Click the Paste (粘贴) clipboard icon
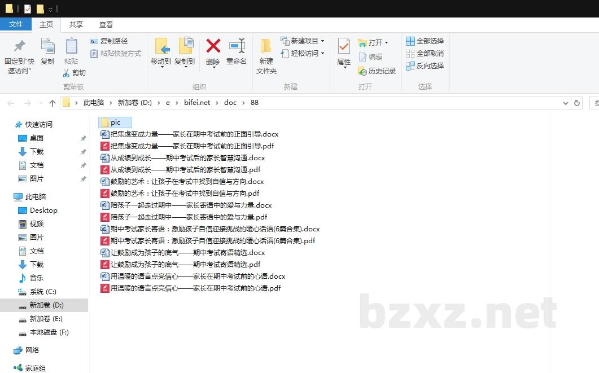The image size is (599, 373). (x=71, y=46)
